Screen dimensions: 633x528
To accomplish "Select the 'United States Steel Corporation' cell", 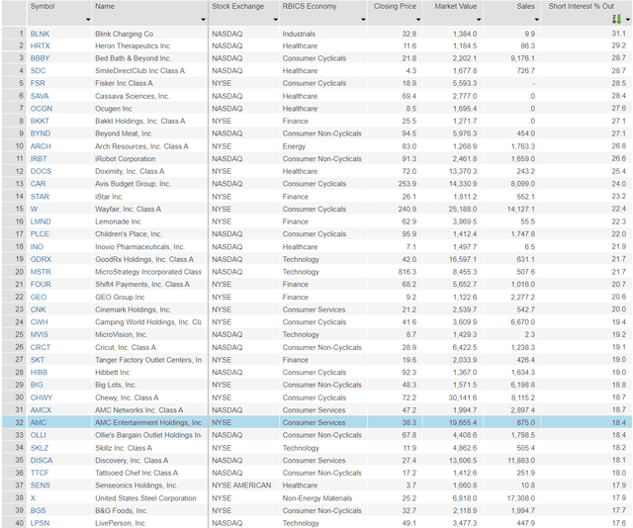I will coord(149,498).
